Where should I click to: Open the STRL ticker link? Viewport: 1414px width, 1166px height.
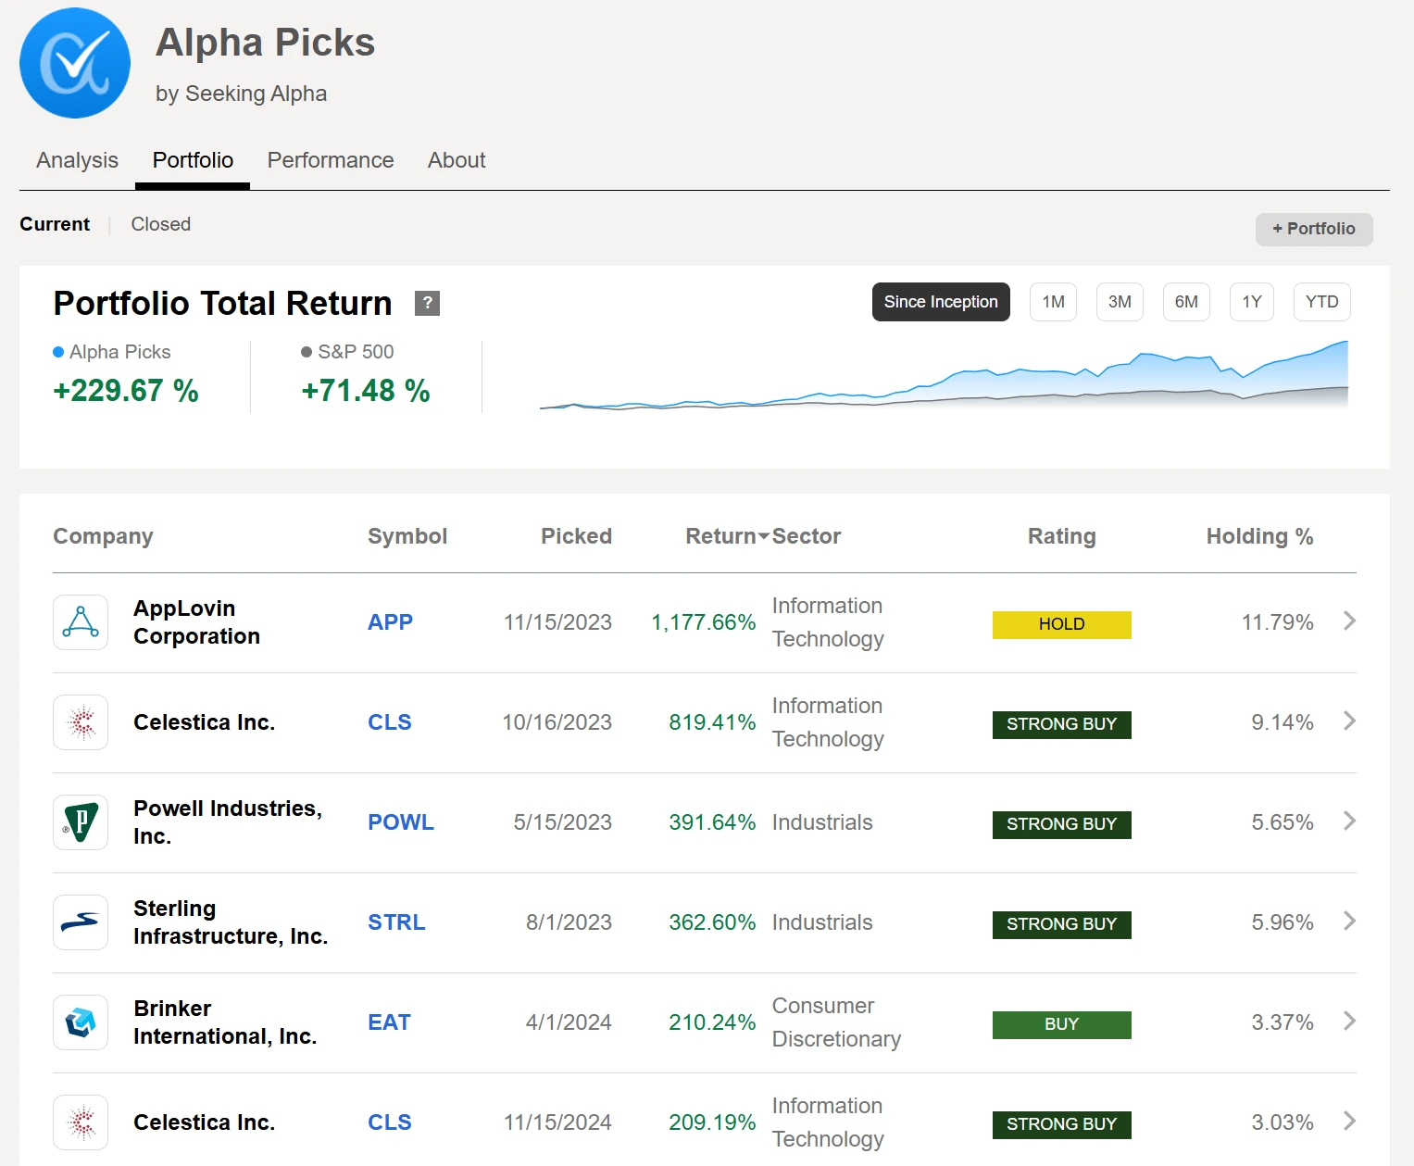click(396, 922)
